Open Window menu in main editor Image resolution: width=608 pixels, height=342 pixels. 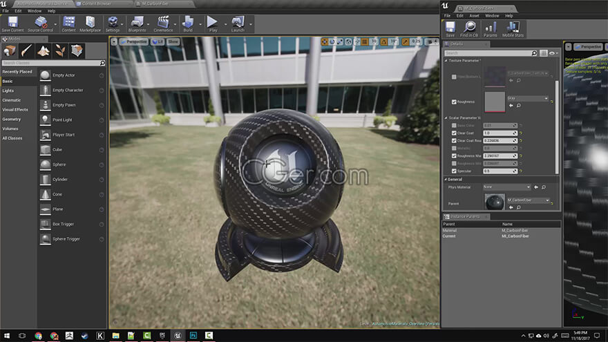click(35, 11)
